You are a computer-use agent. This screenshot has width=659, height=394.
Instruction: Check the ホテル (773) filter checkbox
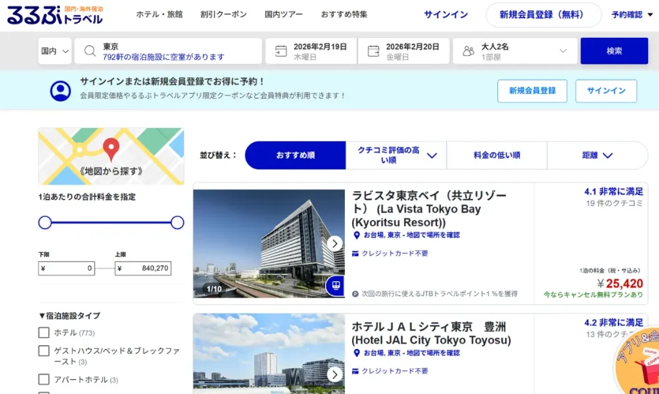44,332
